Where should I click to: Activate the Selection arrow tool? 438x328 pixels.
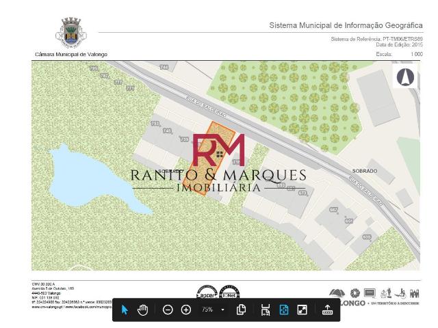(x=125, y=310)
